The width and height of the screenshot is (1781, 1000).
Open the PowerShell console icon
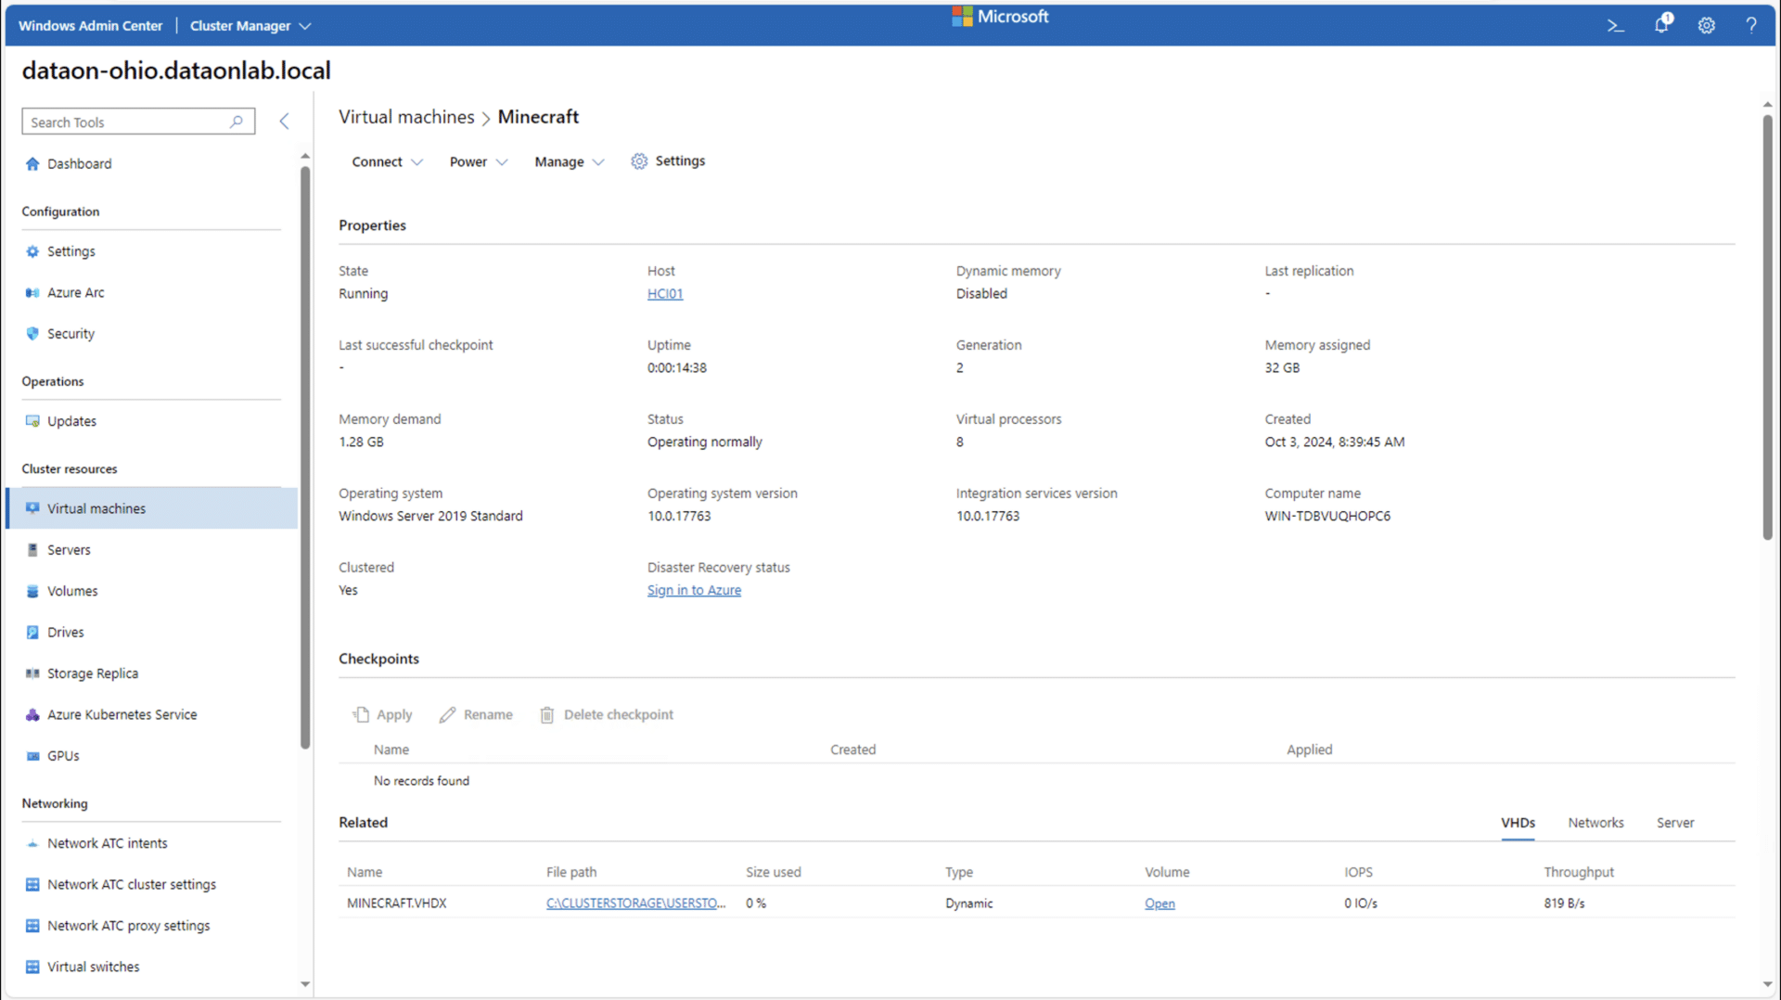(1616, 26)
